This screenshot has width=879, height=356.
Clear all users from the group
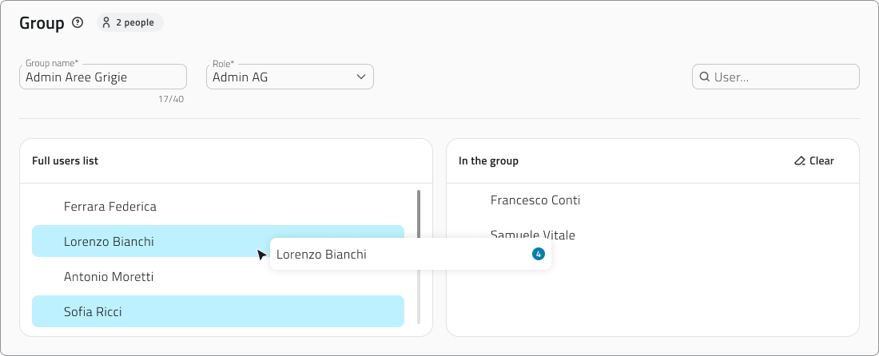click(814, 161)
